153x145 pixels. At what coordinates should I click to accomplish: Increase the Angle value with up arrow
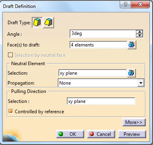139,32
